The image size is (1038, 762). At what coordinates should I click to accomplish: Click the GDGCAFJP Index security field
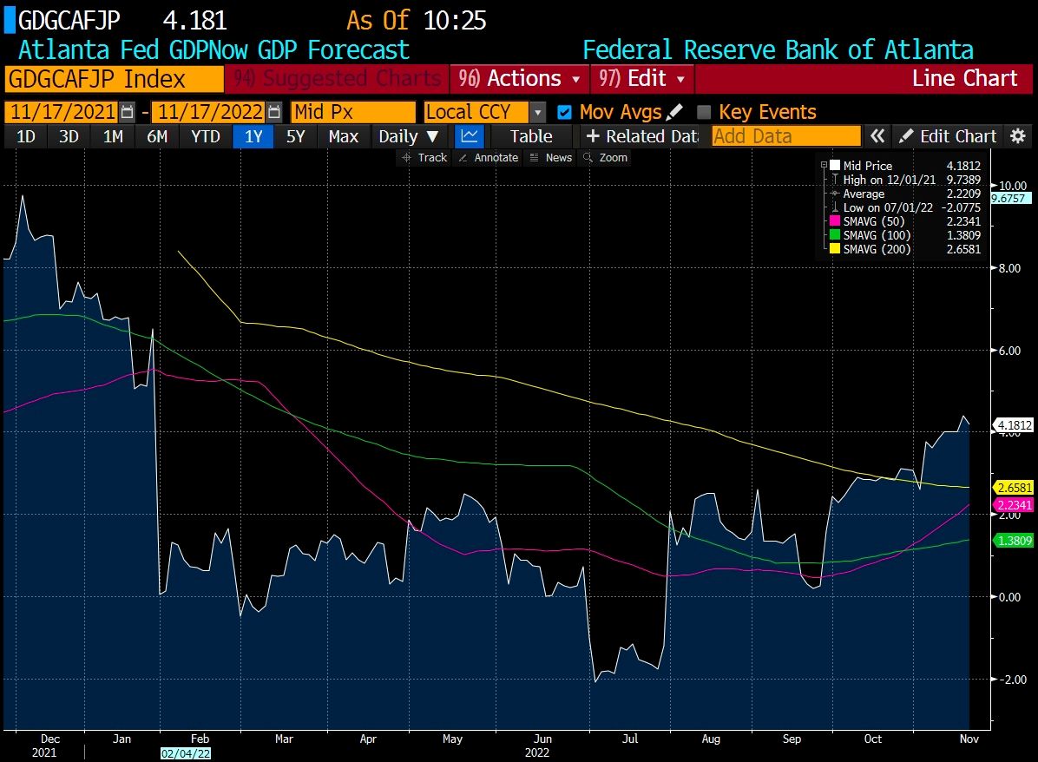[x=114, y=79]
